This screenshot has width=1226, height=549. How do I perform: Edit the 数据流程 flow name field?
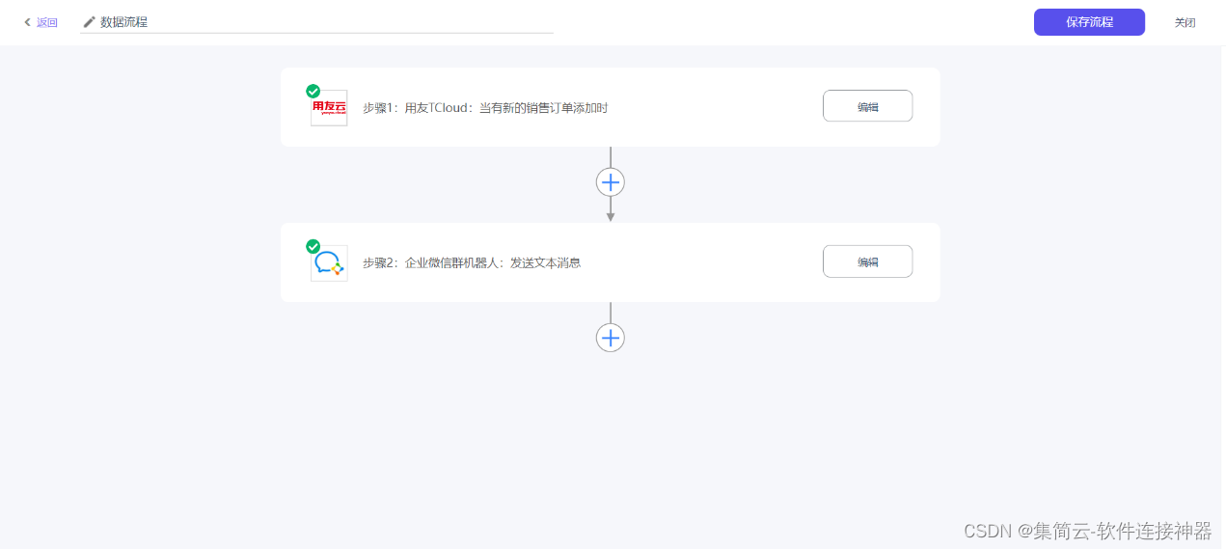316,21
